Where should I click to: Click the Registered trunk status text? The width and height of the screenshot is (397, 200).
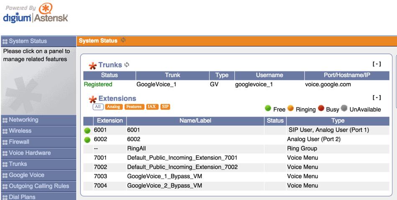(x=98, y=84)
